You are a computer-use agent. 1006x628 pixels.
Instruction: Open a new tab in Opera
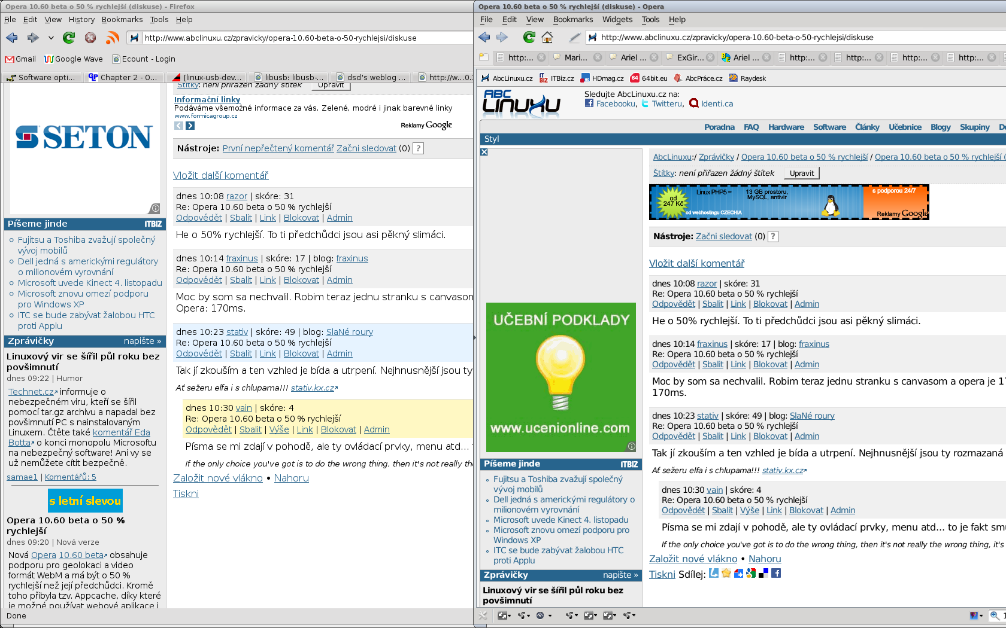coord(484,57)
